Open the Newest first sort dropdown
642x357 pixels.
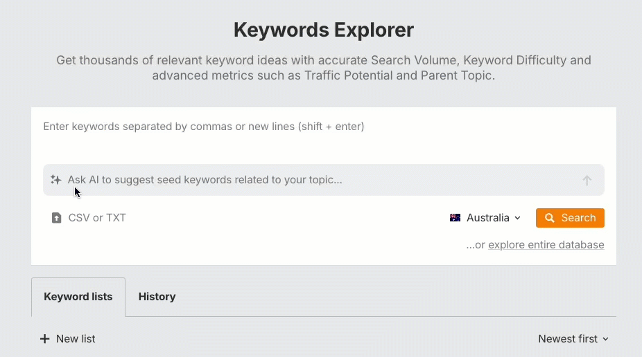(568, 339)
